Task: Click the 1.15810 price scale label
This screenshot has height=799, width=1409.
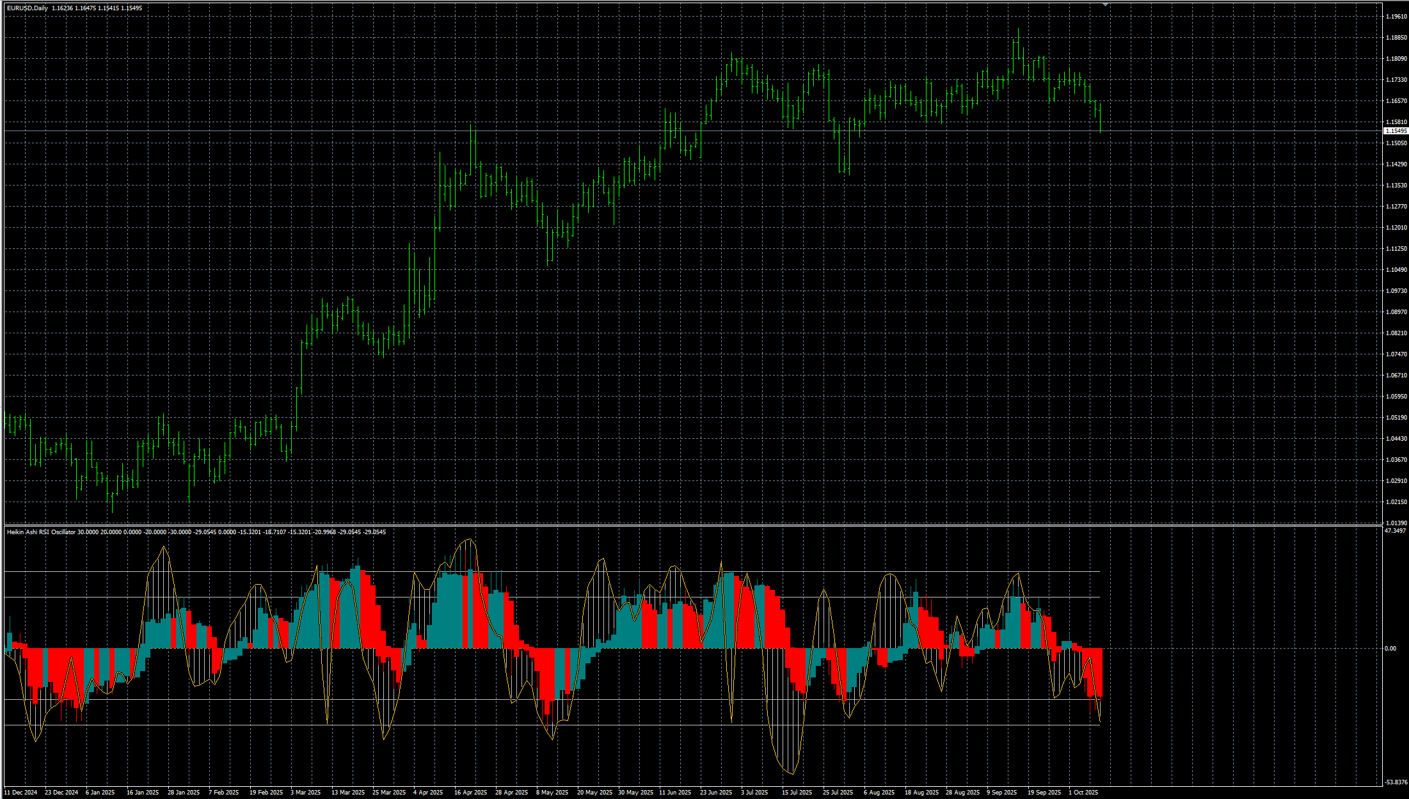Action: click(1396, 122)
